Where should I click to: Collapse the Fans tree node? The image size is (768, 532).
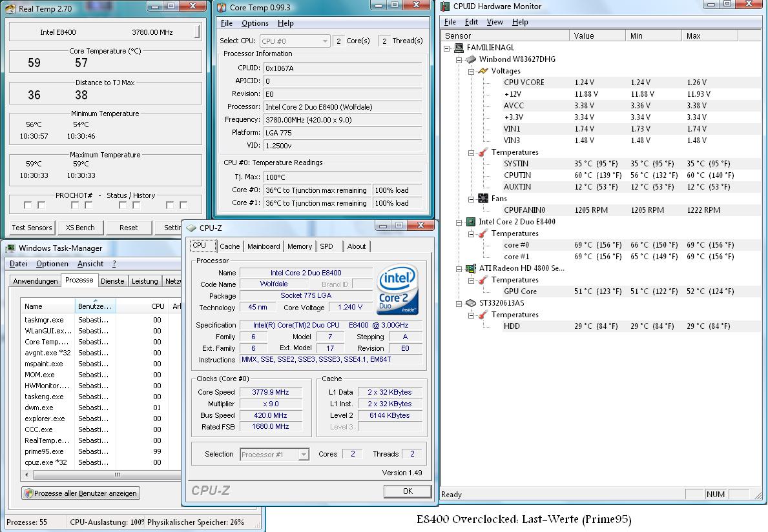pyautogui.click(x=471, y=199)
